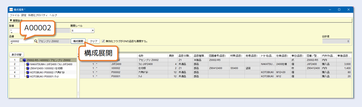Click the 品目種類 column header

pyautogui.click(x=201, y=56)
